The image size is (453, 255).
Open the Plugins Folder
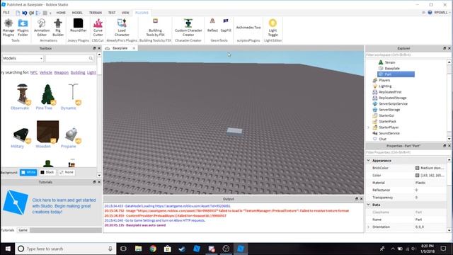pos(23,28)
